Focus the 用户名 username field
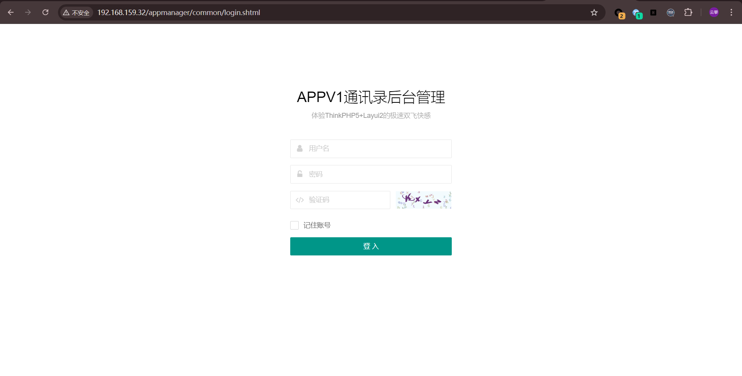Image resolution: width=742 pixels, height=376 pixels. click(371, 149)
